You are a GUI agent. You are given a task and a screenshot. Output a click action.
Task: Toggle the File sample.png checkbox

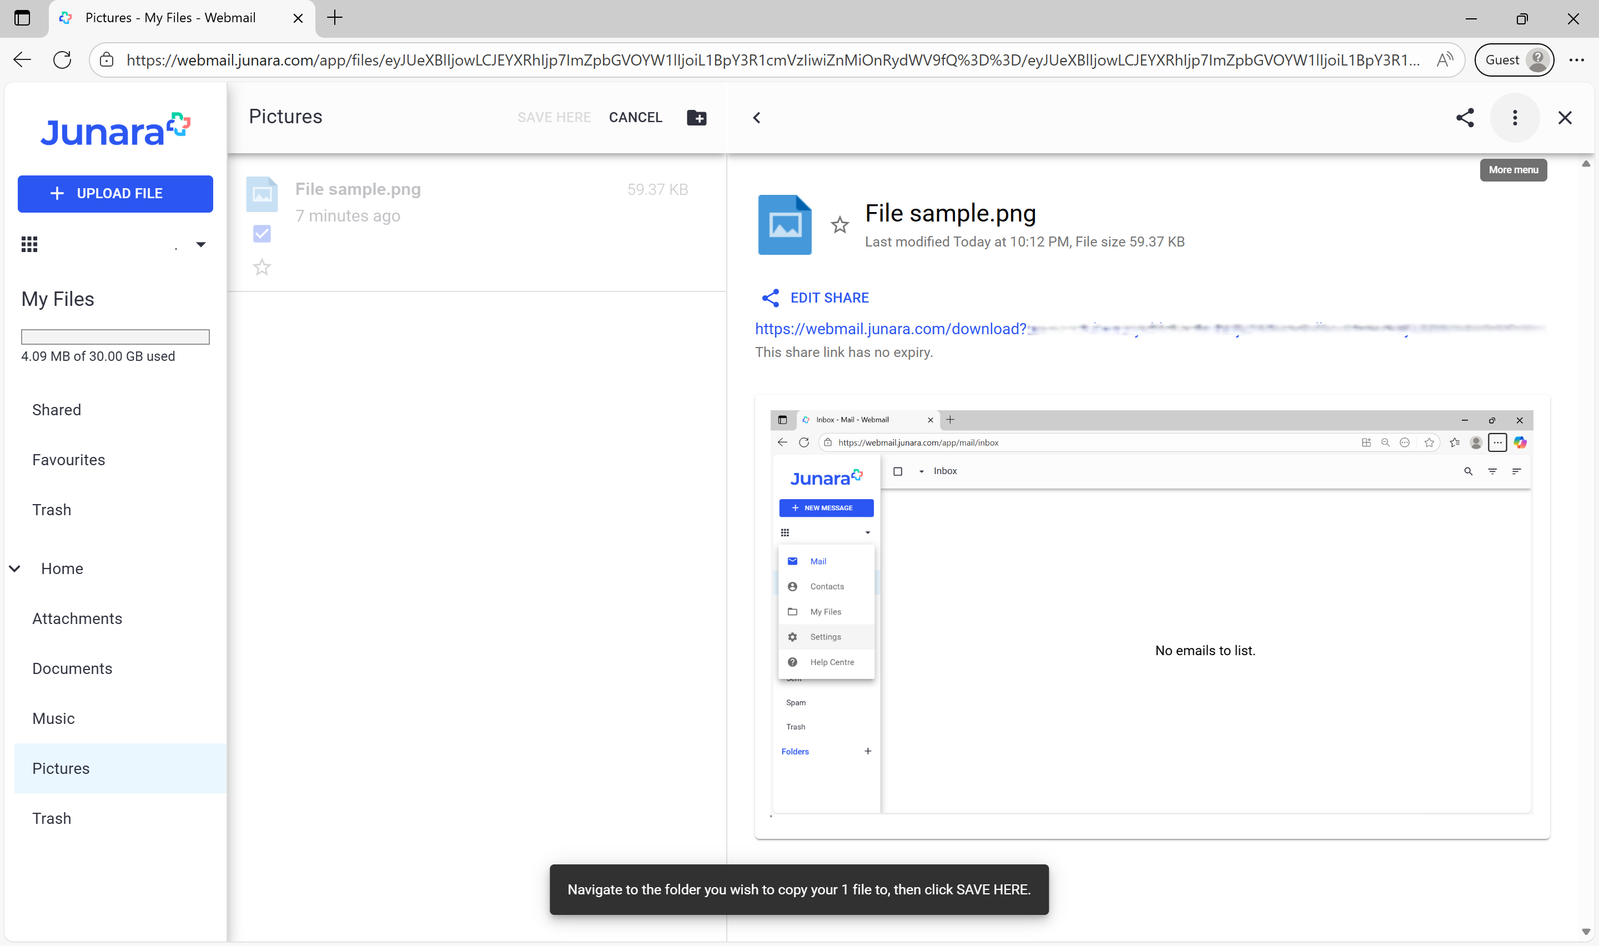(x=262, y=233)
